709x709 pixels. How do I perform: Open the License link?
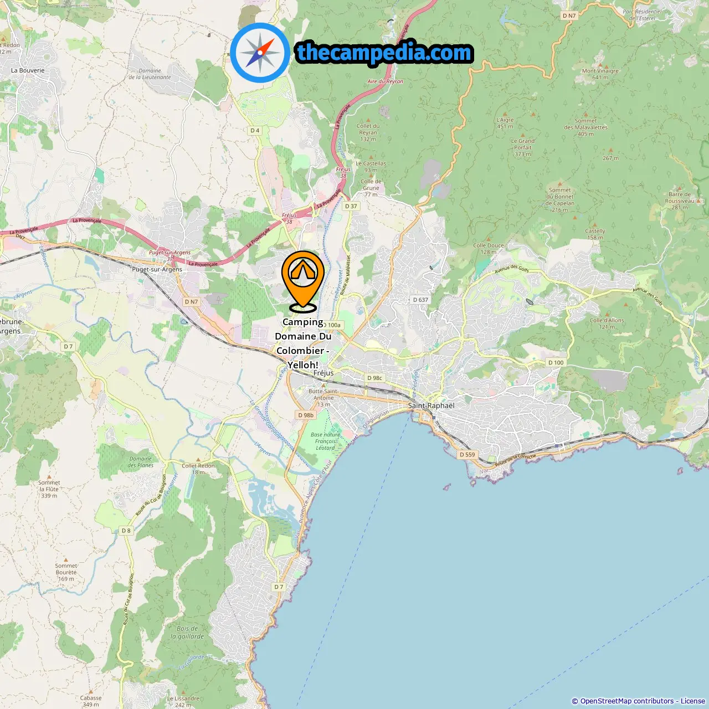693,701
